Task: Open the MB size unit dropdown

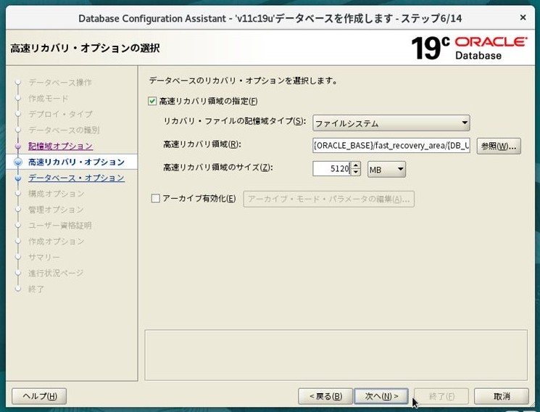Action: tap(386, 169)
